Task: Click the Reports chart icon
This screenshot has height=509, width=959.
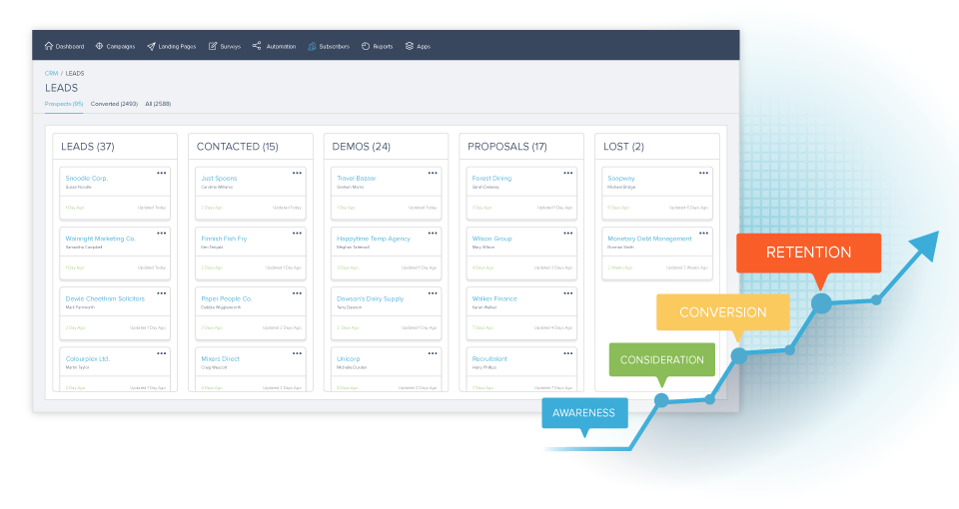Action: point(366,46)
